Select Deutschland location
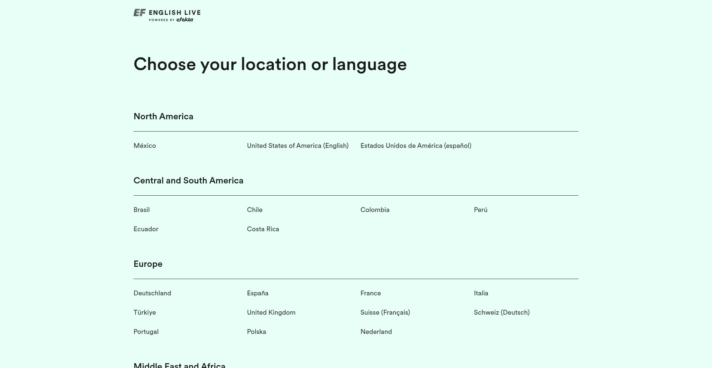The width and height of the screenshot is (712, 368). point(152,293)
